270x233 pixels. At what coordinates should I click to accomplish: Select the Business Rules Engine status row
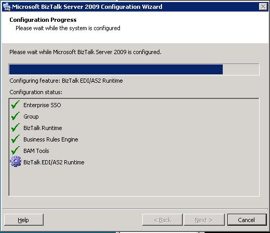point(134,139)
